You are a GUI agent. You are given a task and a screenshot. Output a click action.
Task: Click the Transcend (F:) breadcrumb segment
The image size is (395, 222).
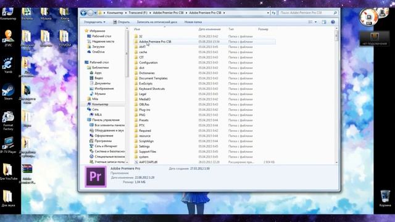[138, 12]
